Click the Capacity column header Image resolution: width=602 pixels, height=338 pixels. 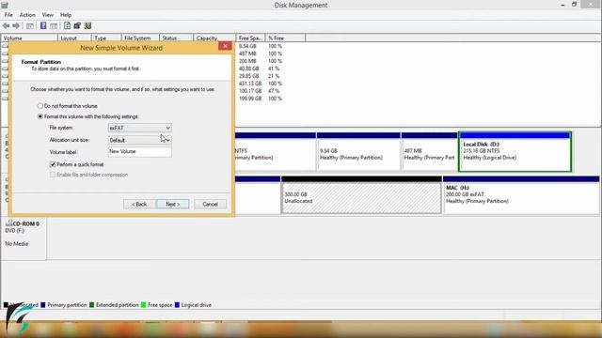coord(214,38)
